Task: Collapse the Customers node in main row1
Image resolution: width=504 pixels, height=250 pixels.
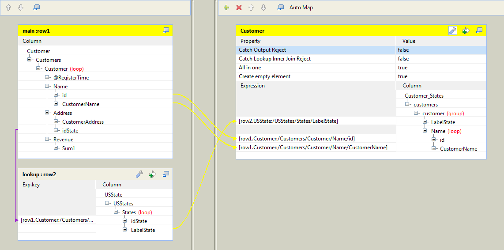Action: [x=30, y=60]
